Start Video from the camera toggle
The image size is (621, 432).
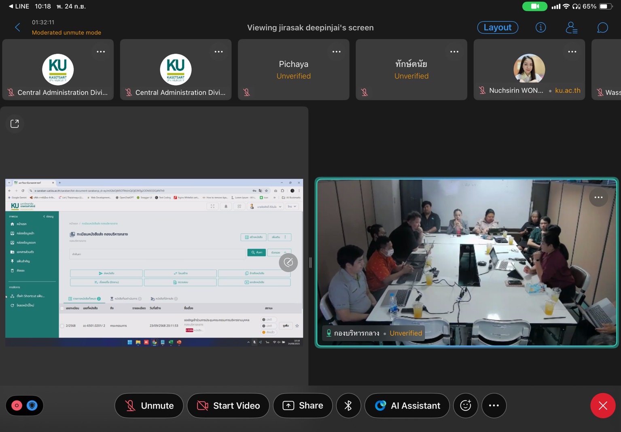coord(228,405)
